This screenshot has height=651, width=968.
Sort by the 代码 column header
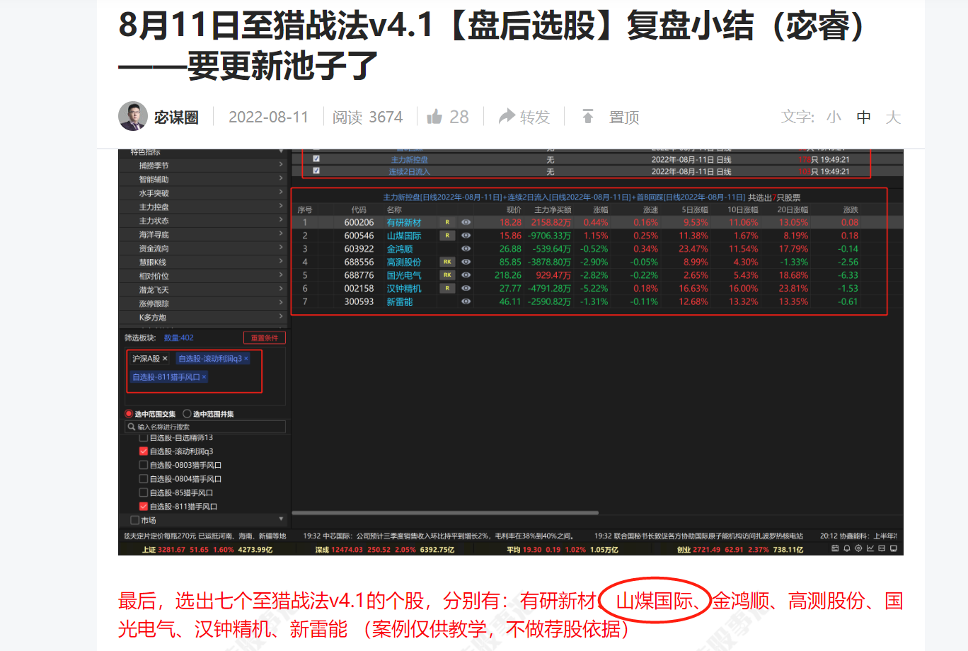pyautogui.click(x=359, y=209)
